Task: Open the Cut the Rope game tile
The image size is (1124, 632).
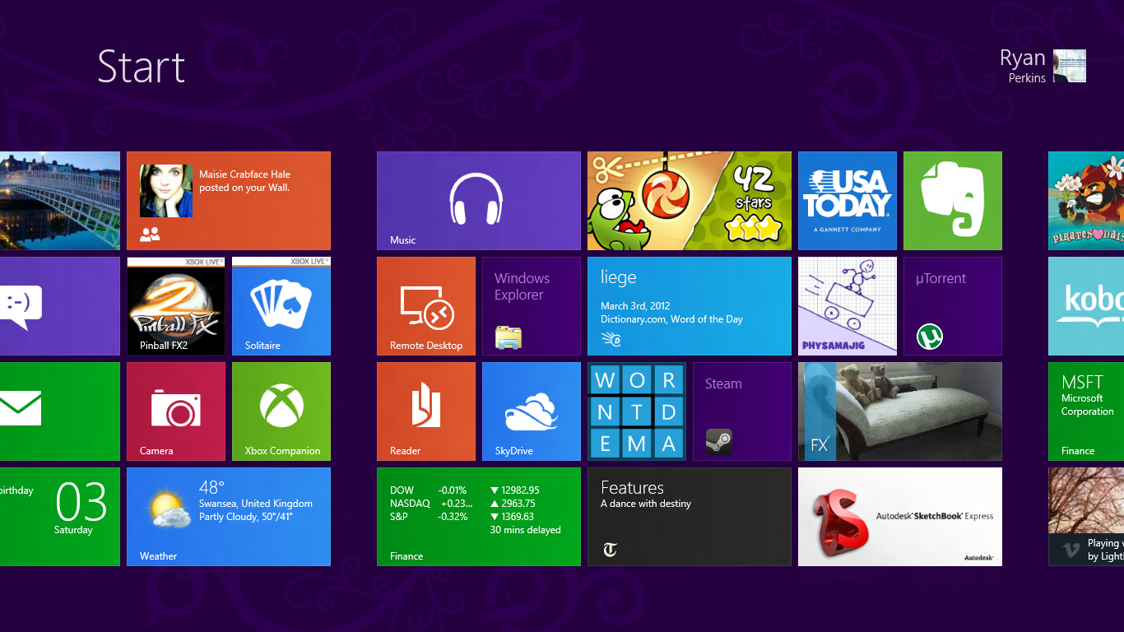Action: pos(690,201)
